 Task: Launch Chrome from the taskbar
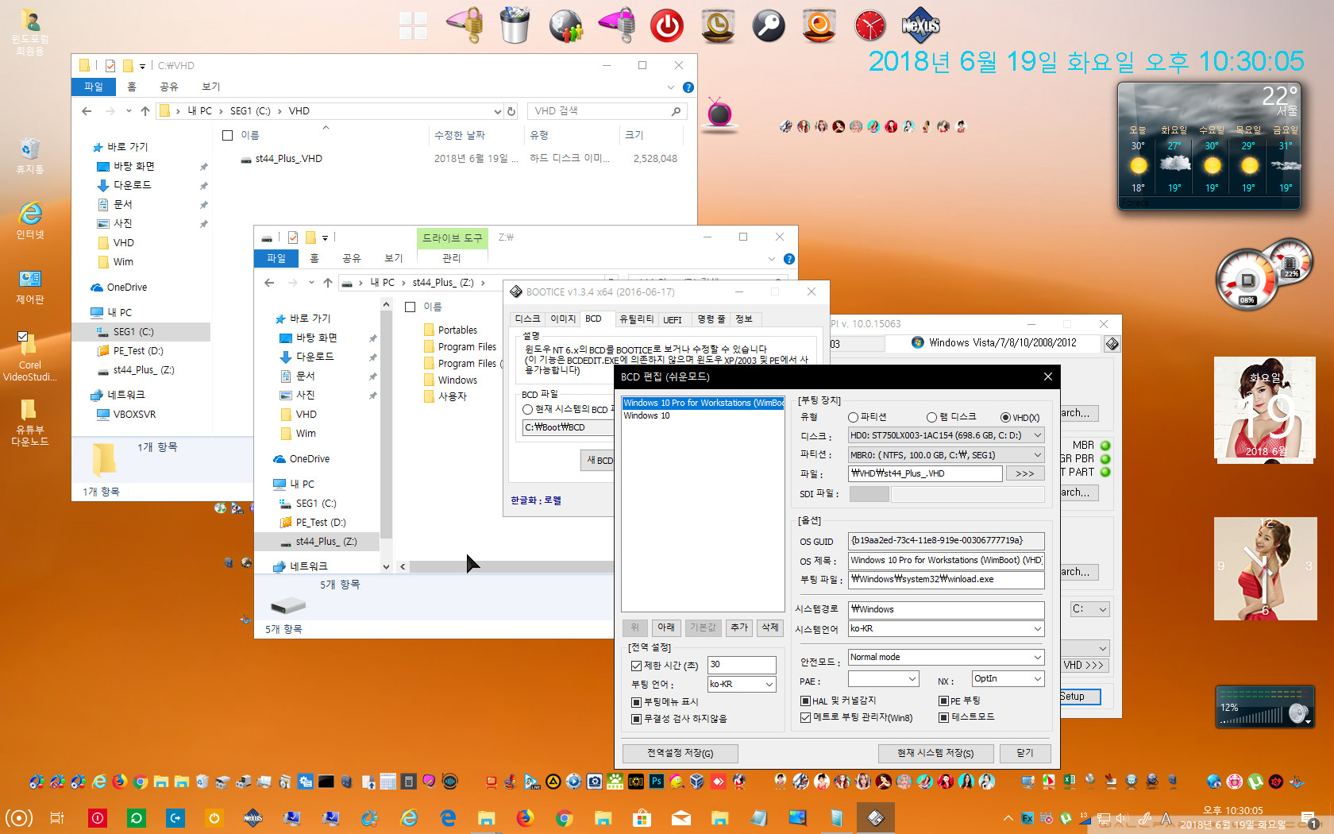pos(564,817)
